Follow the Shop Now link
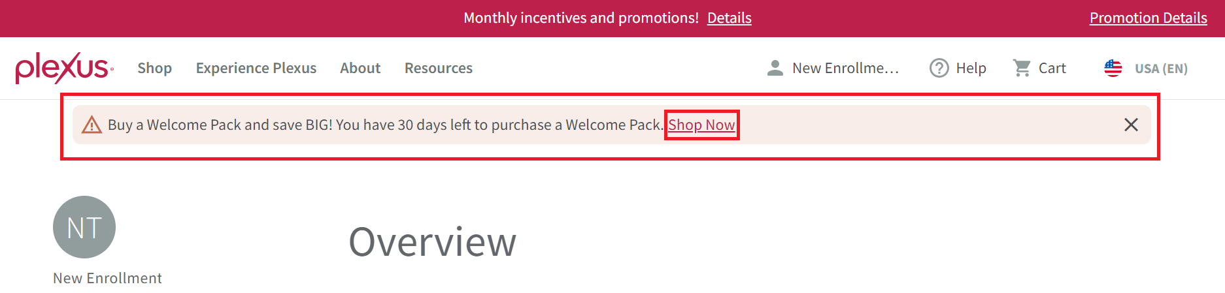Screen dimensions: 1225x293 pos(701,125)
